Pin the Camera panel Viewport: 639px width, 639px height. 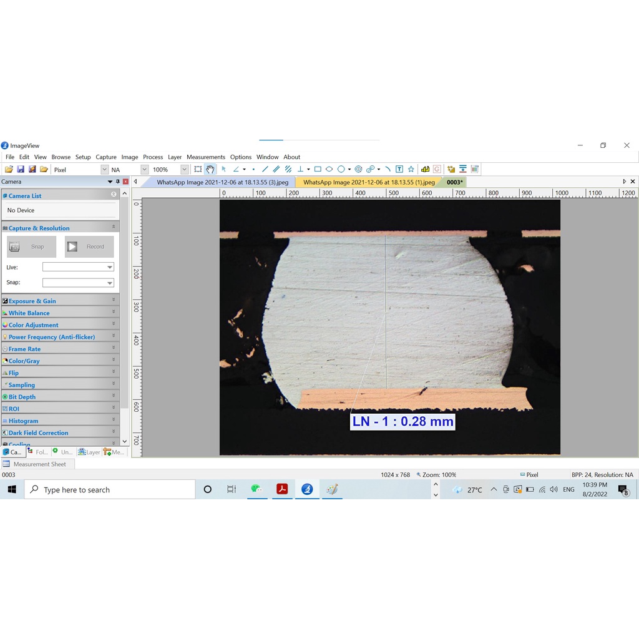tap(118, 182)
